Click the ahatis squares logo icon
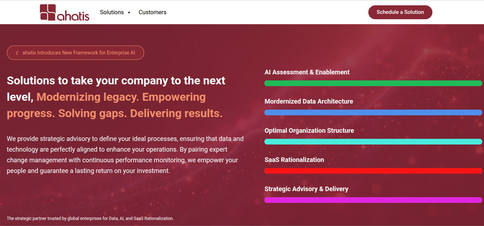The height and width of the screenshot is (226, 484). [x=48, y=12]
